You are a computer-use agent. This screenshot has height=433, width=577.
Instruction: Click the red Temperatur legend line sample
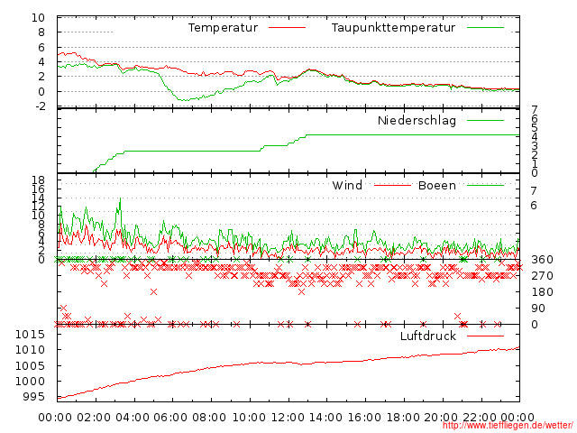pyautogui.click(x=287, y=28)
